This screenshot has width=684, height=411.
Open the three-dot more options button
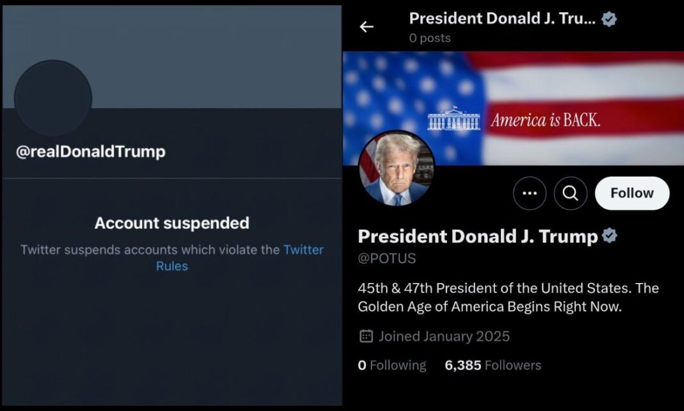pyautogui.click(x=530, y=193)
